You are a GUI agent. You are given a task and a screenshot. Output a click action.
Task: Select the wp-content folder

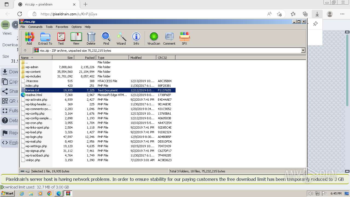[x=33, y=72]
